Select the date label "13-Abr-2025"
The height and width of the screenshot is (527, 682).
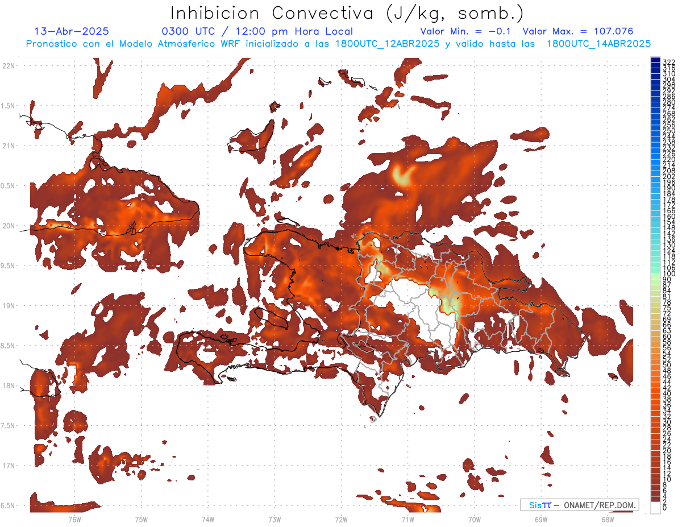(72, 32)
